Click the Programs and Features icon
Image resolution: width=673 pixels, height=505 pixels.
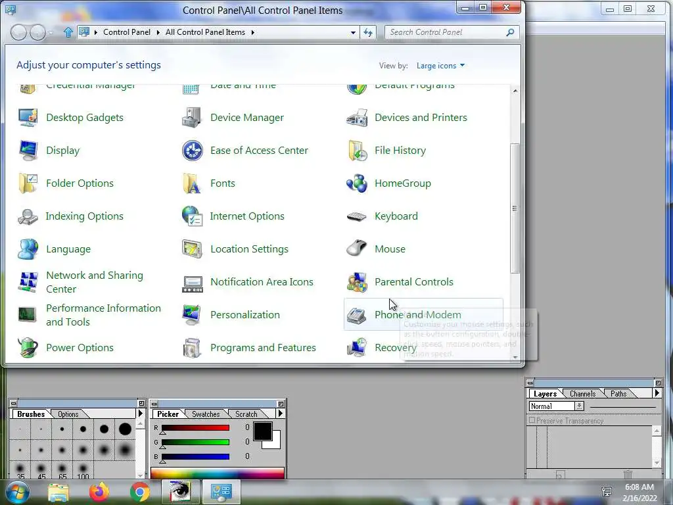[x=192, y=347]
